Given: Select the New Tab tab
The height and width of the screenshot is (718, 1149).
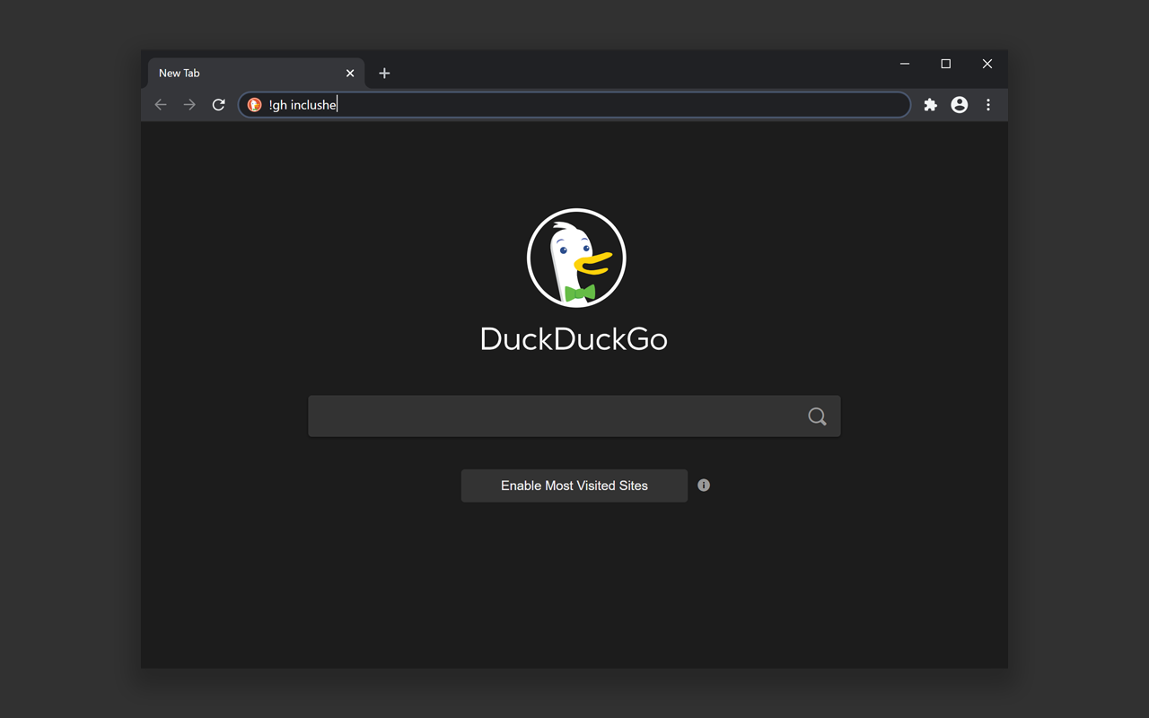Looking at the screenshot, I should coord(254,74).
